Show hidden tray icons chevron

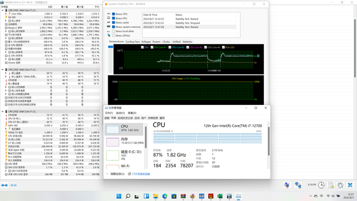(311, 196)
